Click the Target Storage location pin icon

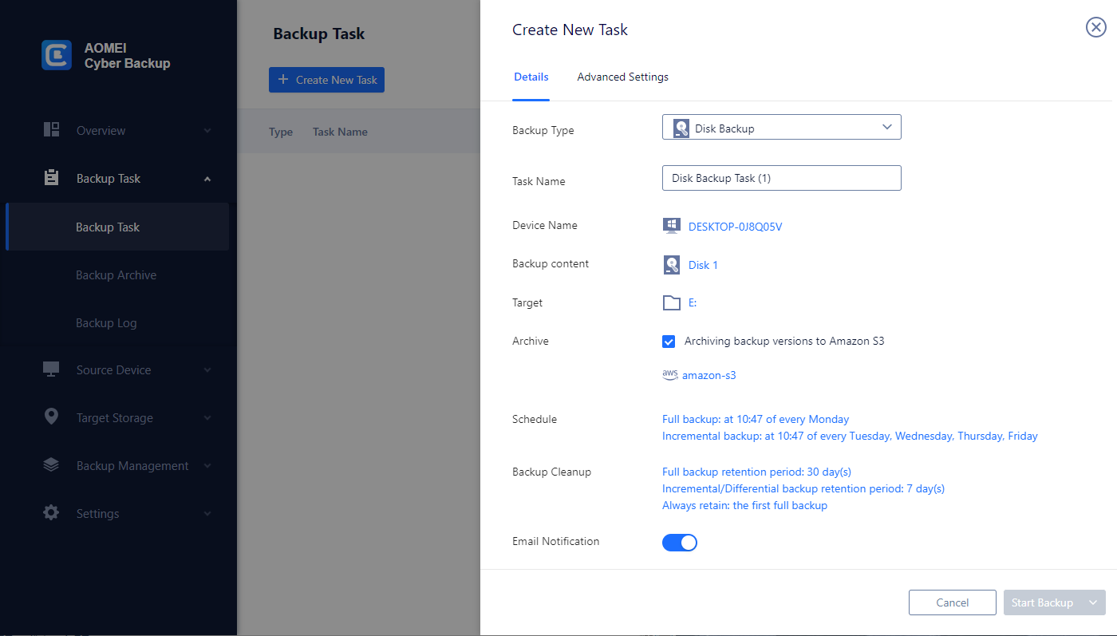coord(52,417)
